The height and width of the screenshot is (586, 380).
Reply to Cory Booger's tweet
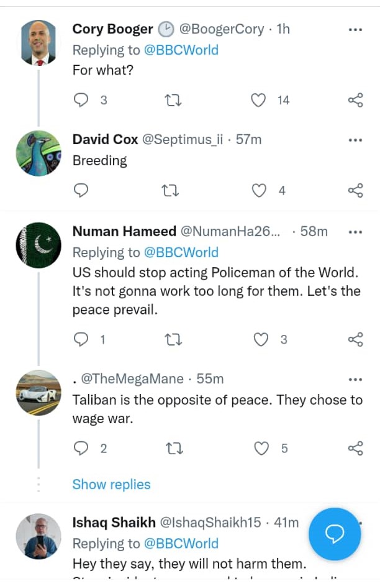[81, 100]
